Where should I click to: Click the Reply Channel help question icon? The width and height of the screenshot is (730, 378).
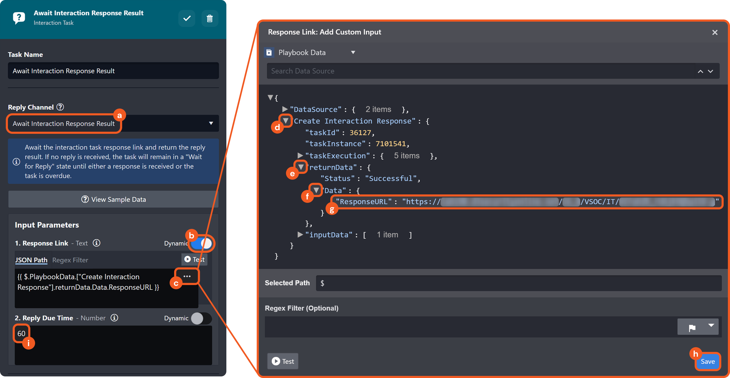coord(60,107)
